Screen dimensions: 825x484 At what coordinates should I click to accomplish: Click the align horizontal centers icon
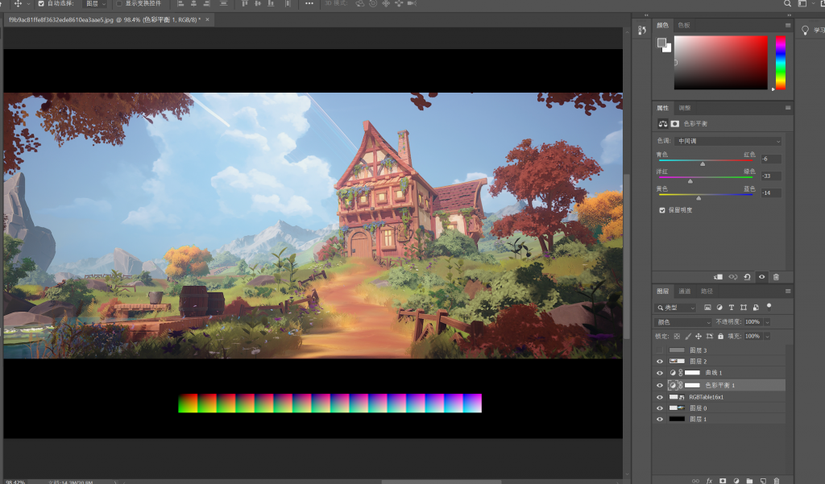coord(193,3)
